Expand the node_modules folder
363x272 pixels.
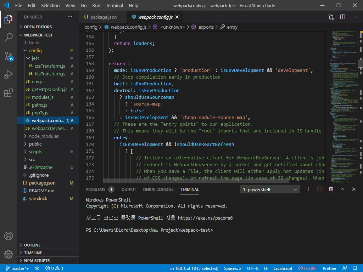tap(48, 136)
